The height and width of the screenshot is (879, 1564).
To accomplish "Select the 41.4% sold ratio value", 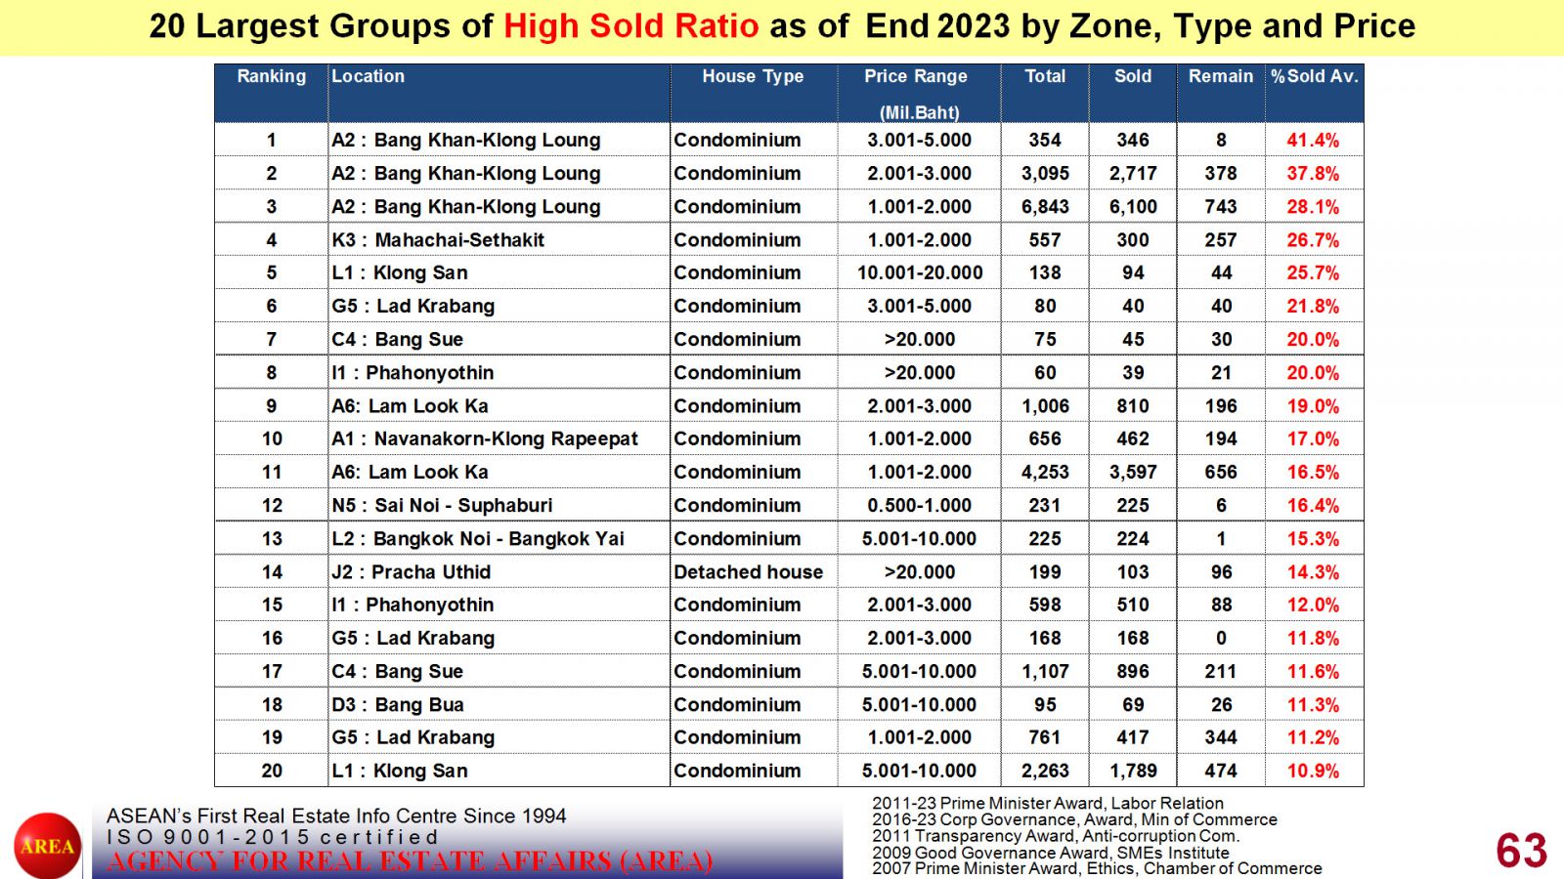I will [x=1313, y=140].
